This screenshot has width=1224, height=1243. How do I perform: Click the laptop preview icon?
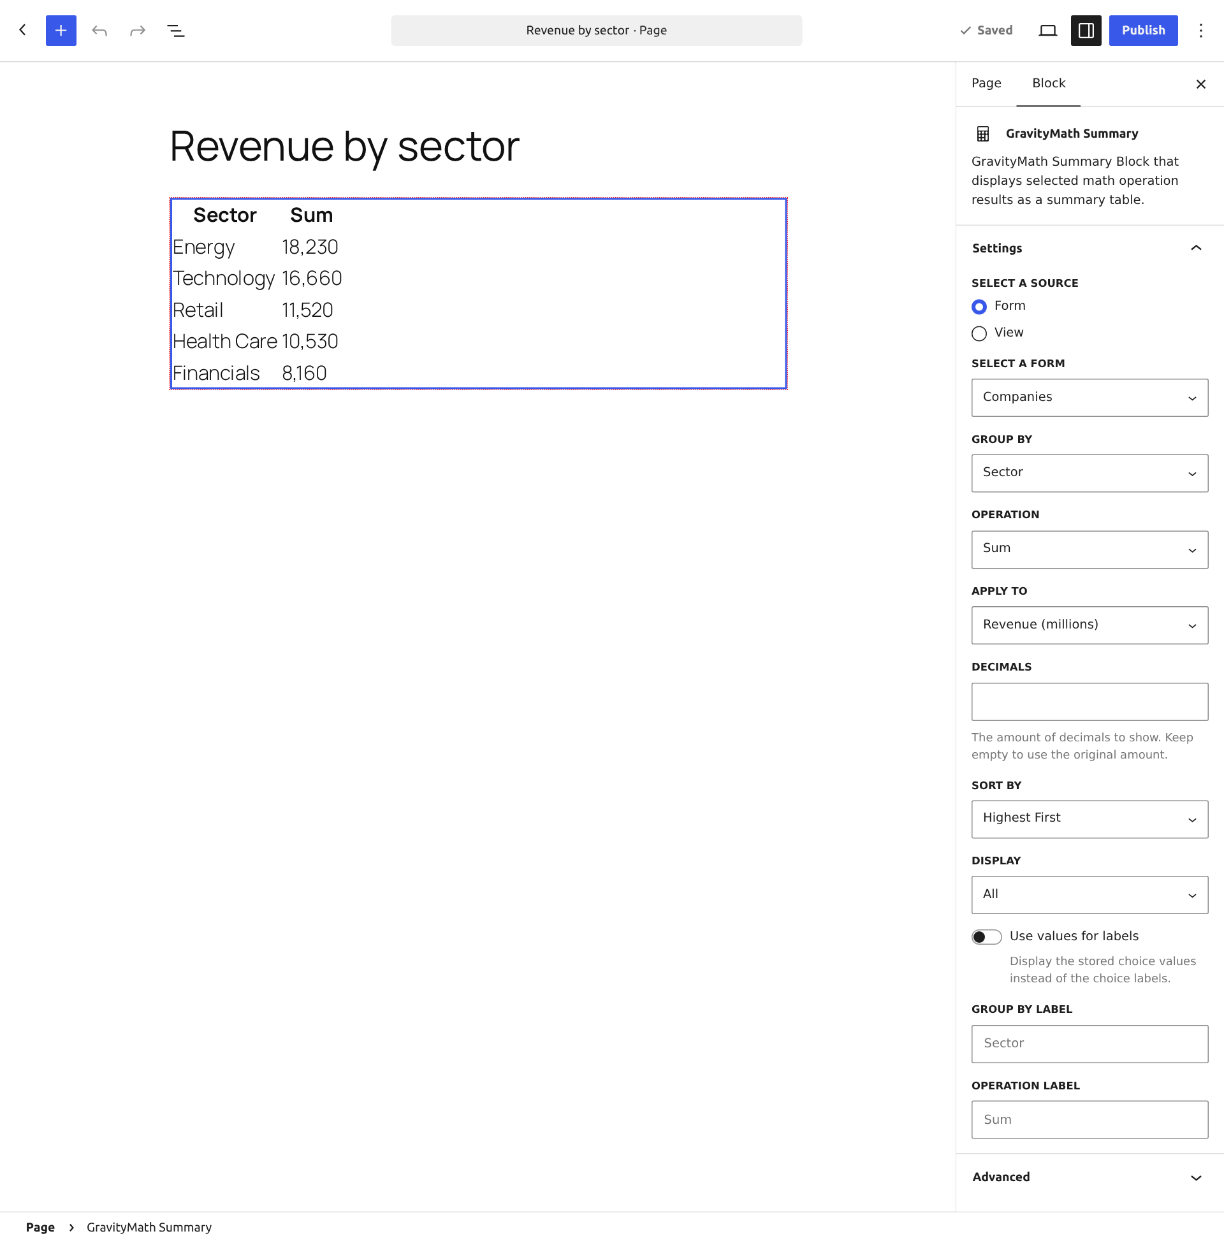point(1048,30)
